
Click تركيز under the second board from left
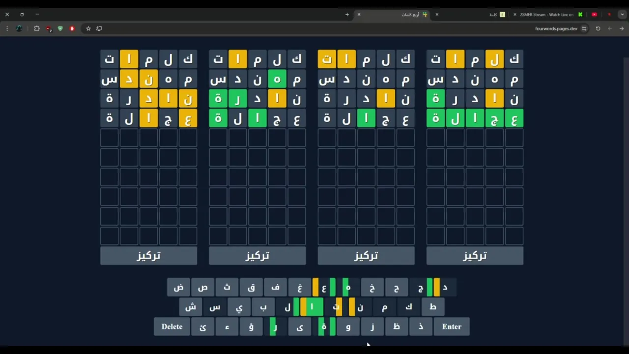point(257,256)
